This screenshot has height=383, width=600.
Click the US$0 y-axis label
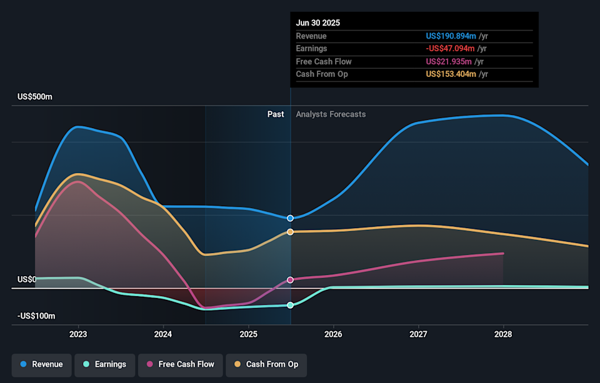point(27,279)
